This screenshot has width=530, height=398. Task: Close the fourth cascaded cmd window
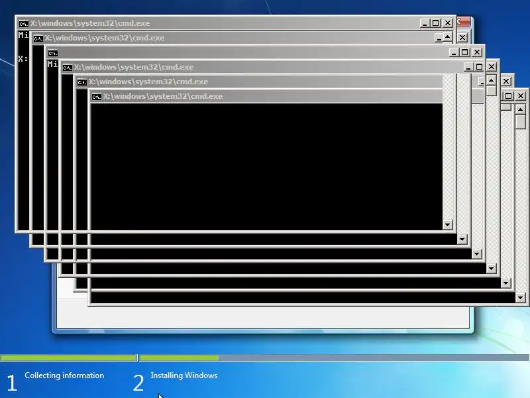coord(492,67)
